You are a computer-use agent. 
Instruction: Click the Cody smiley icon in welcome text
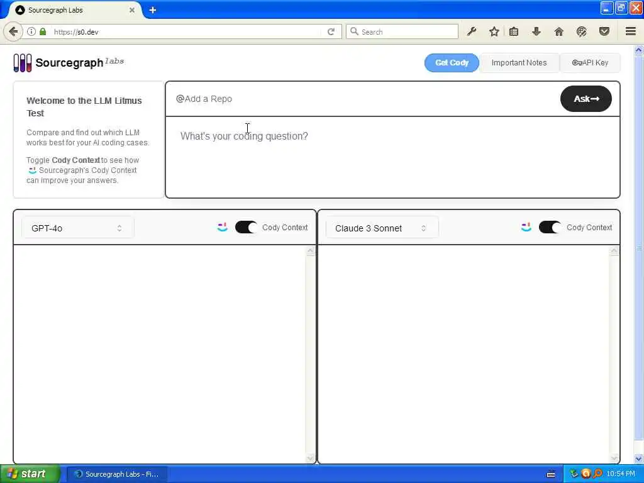[x=33, y=170]
